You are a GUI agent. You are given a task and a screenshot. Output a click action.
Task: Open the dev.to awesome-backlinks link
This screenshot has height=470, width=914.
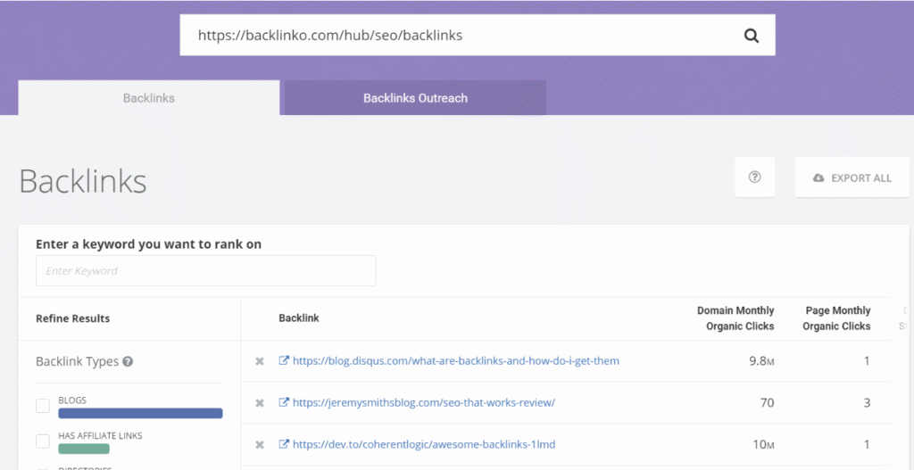pyautogui.click(x=424, y=444)
